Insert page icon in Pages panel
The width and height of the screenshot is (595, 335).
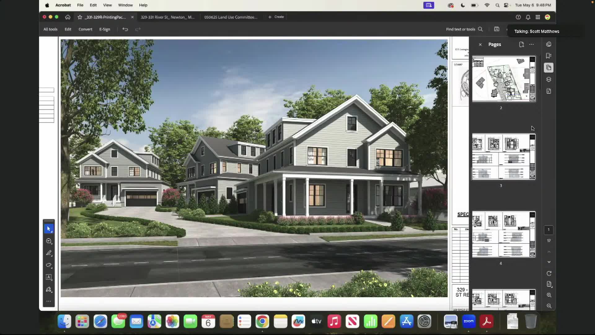coord(522,44)
